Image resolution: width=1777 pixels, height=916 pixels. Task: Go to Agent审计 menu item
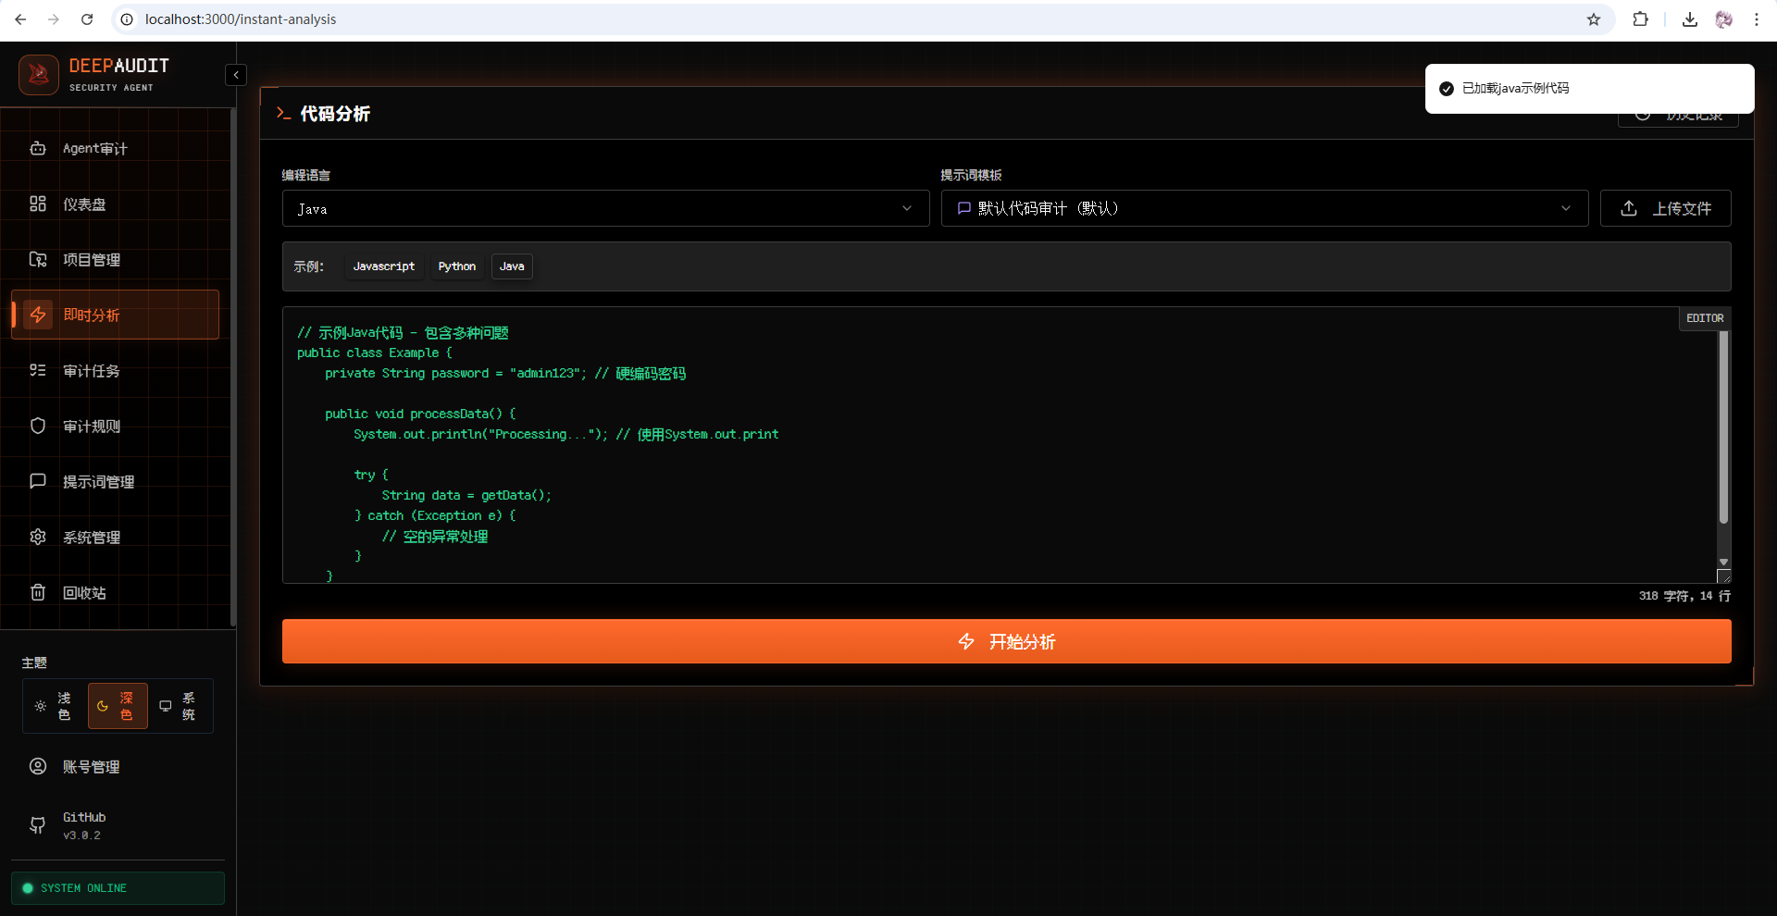115,148
